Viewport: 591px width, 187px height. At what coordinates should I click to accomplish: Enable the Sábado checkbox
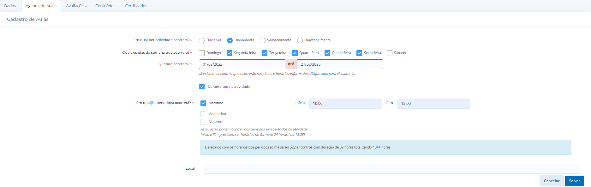(x=390, y=53)
